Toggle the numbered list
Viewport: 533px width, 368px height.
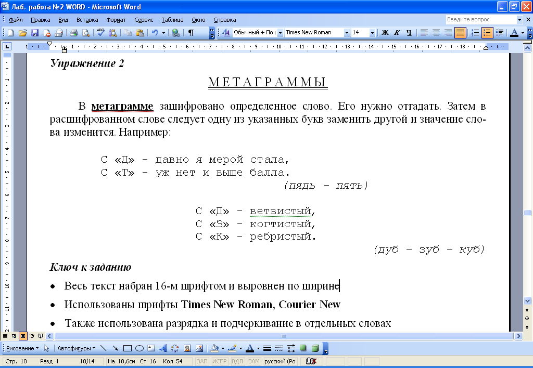pyautogui.click(x=475, y=33)
